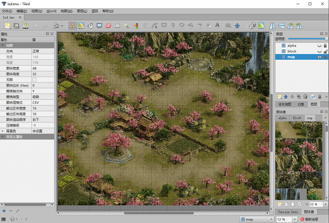Redo the last undone action
The image size is (329, 223).
pos(45,26)
